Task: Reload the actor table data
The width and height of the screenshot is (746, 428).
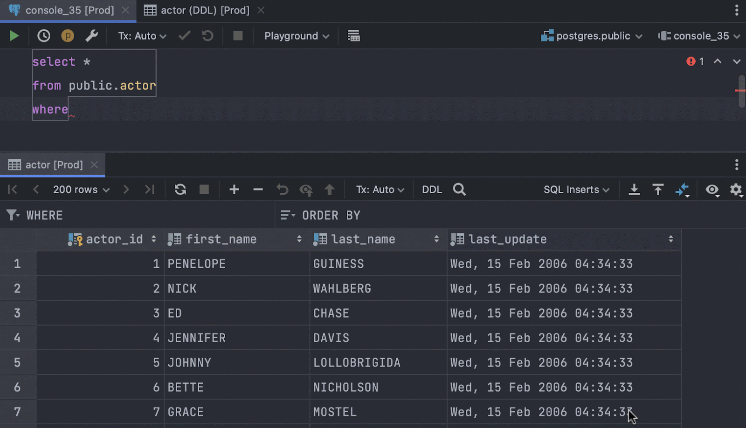Action: 180,190
